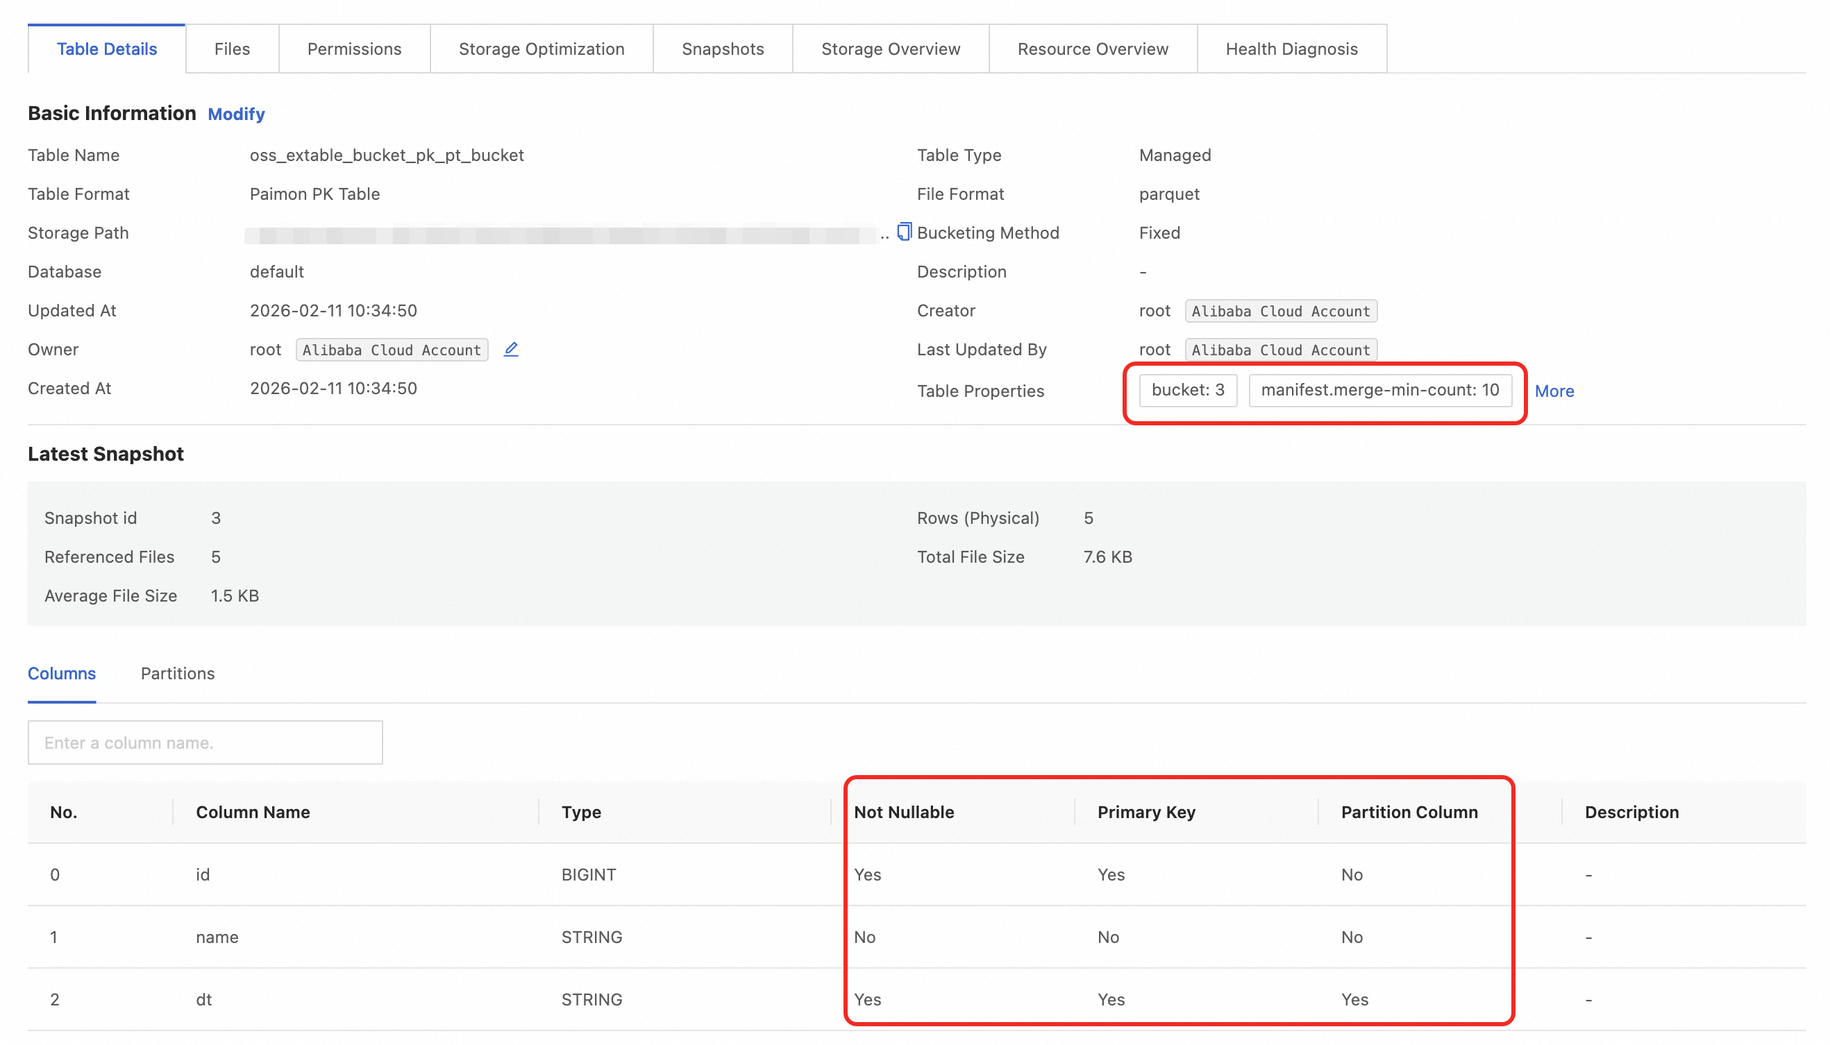Click STRING type in name row
This screenshot has width=1830, height=1045.
point(591,937)
